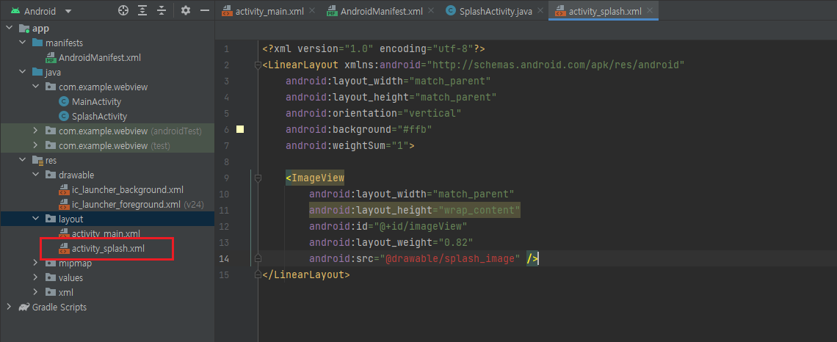
Task: Click the android:orientation "vertical" value
Action: 432,113
